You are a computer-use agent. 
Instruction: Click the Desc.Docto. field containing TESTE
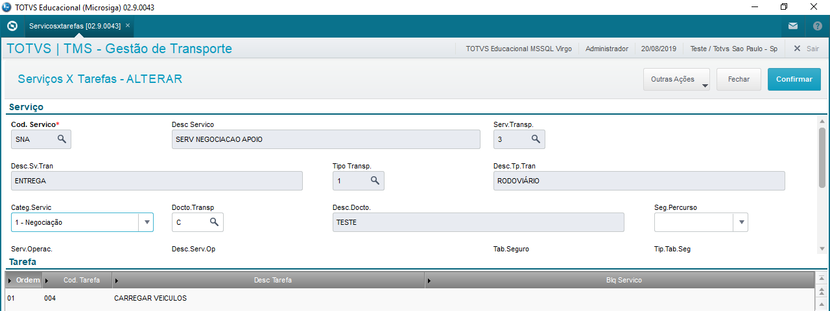pyautogui.click(x=479, y=222)
